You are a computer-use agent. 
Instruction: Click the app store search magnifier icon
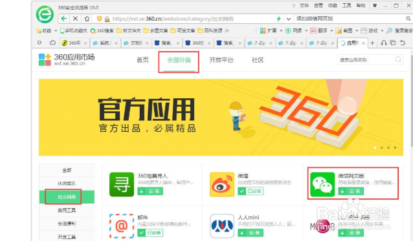pos(398,59)
